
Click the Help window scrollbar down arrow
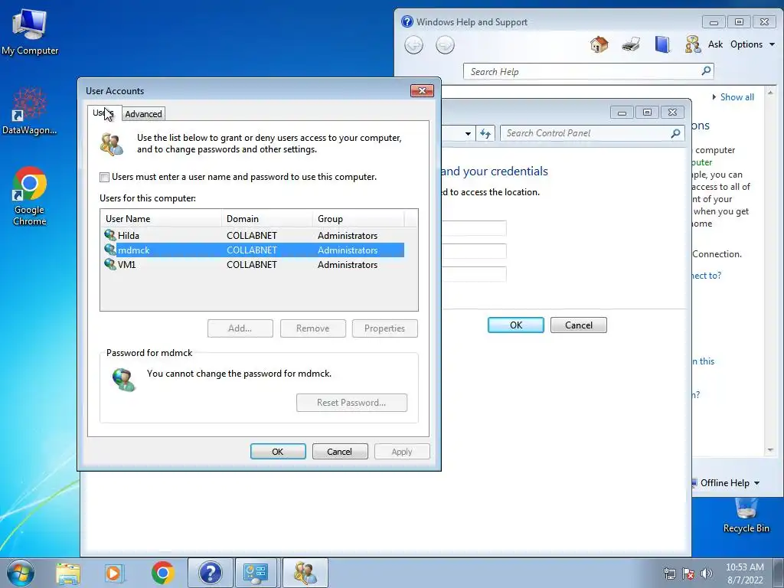coord(770,450)
